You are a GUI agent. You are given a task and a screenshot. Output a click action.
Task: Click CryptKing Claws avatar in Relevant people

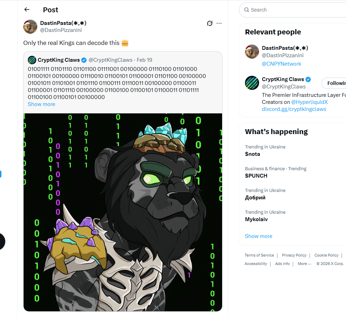[252, 83]
